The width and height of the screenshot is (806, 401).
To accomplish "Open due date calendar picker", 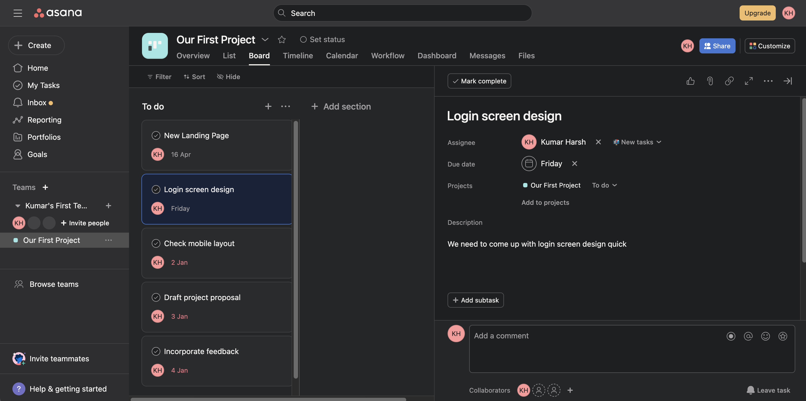I will click(529, 164).
